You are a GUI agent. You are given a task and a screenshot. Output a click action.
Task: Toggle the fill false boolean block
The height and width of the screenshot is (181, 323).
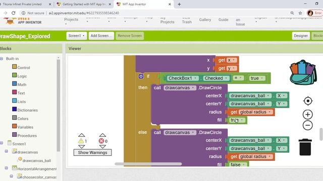click(x=238, y=164)
